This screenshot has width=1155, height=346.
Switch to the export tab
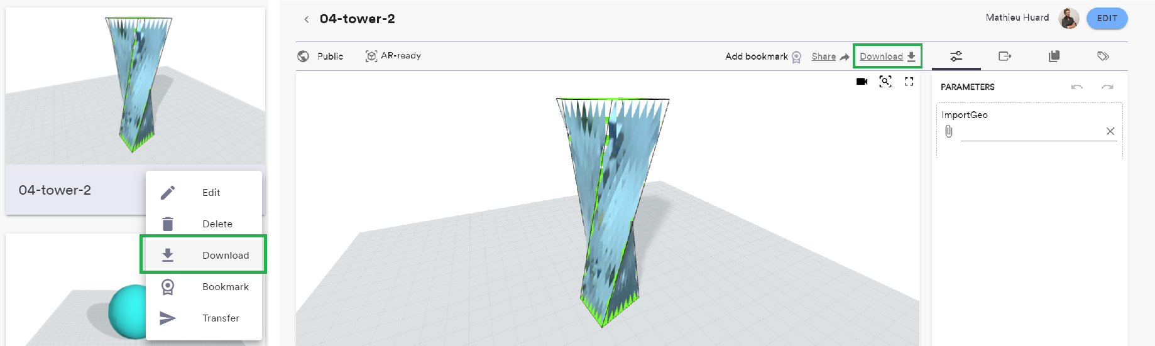[1005, 57]
